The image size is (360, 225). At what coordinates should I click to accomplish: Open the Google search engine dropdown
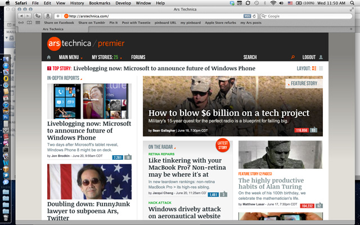264,16
